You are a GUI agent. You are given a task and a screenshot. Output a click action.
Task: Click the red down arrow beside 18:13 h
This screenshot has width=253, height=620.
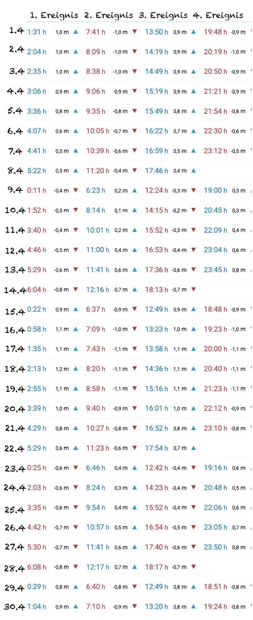point(193,289)
